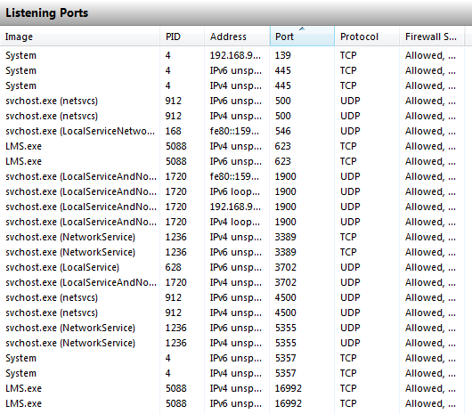Click Allowed firewall status on port 139 row
472x414 pixels.
coord(430,55)
